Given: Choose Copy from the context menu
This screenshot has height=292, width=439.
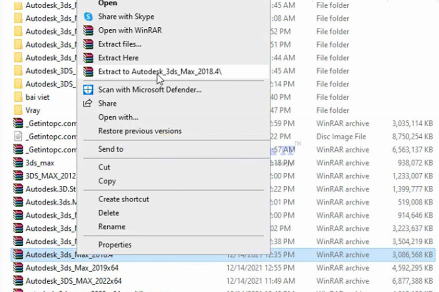Looking at the screenshot, I should (x=107, y=181).
